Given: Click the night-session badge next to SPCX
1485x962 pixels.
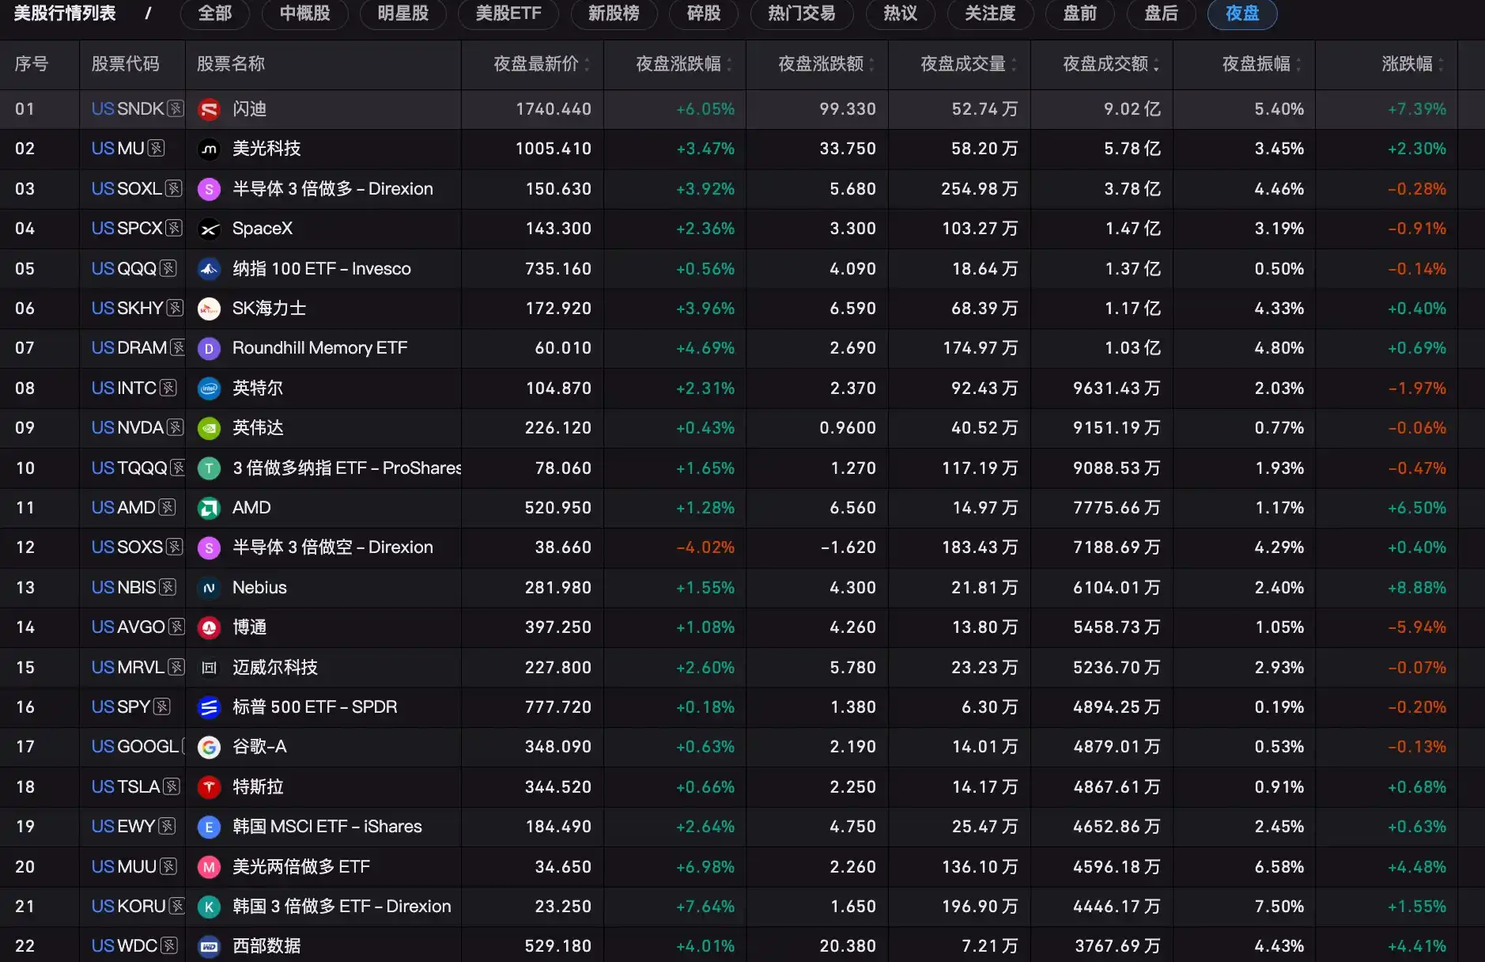Looking at the screenshot, I should click(174, 229).
